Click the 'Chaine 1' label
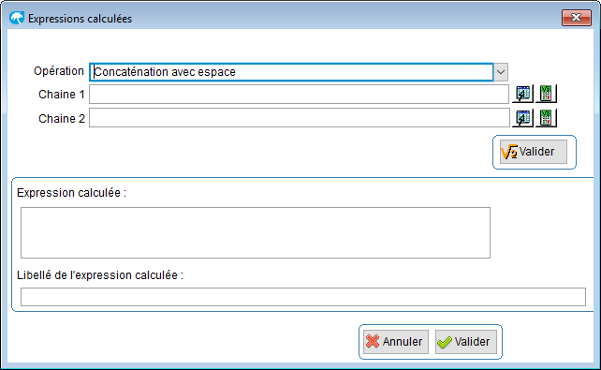 pos(62,95)
